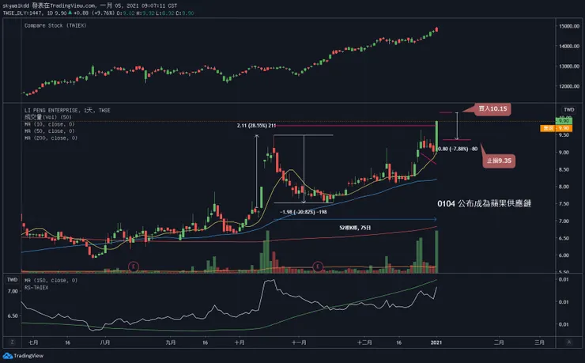Click the TradingView logo
This screenshot has height=363, width=585.
(x=23, y=356)
